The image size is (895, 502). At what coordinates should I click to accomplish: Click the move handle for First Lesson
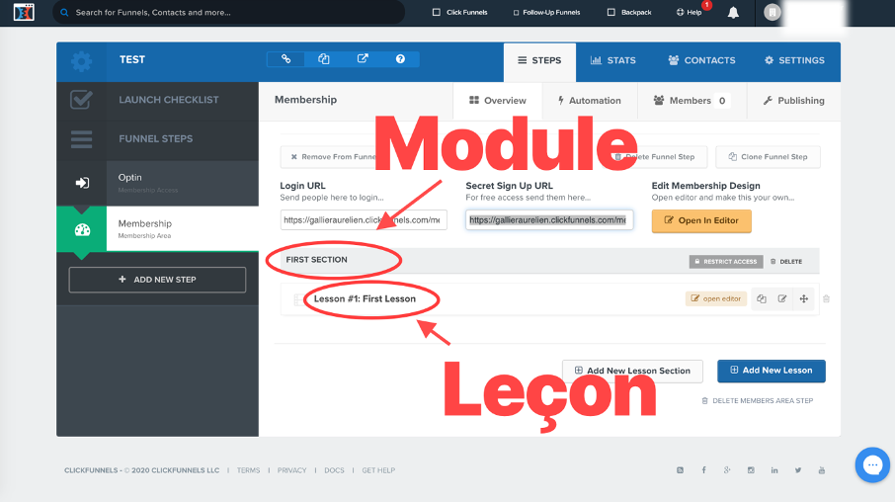[x=804, y=298]
